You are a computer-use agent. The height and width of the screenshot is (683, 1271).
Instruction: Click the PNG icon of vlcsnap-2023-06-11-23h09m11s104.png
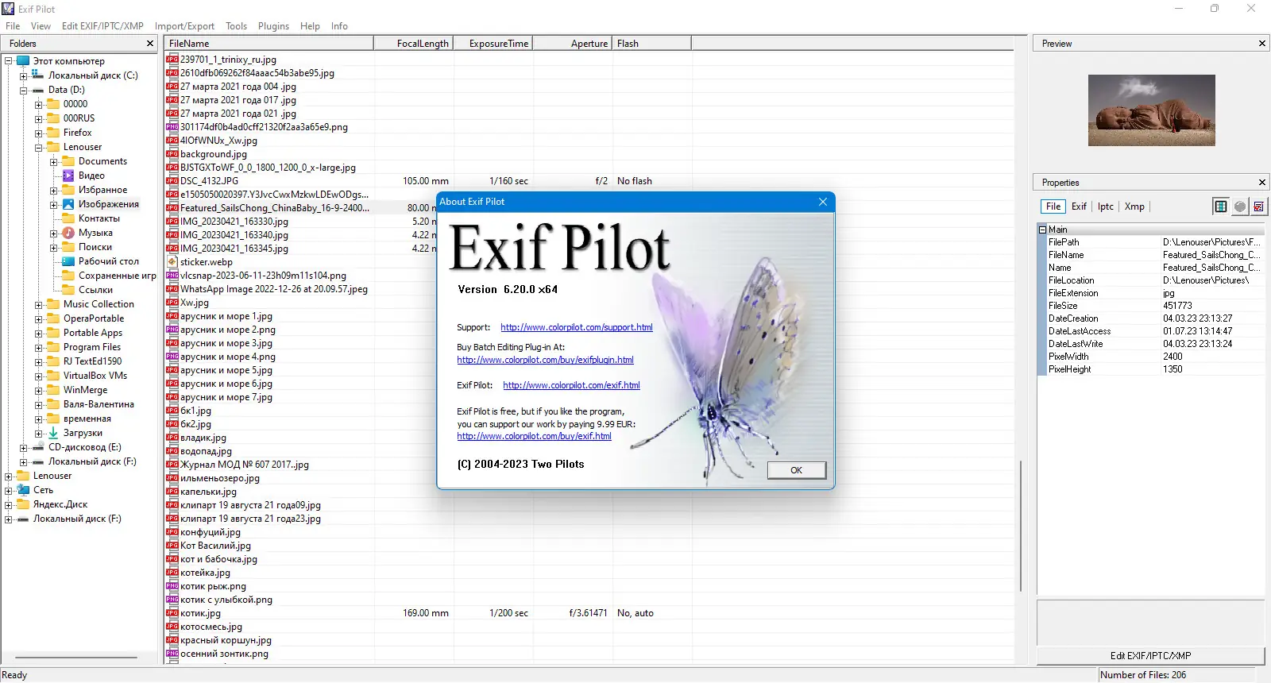[x=172, y=276]
